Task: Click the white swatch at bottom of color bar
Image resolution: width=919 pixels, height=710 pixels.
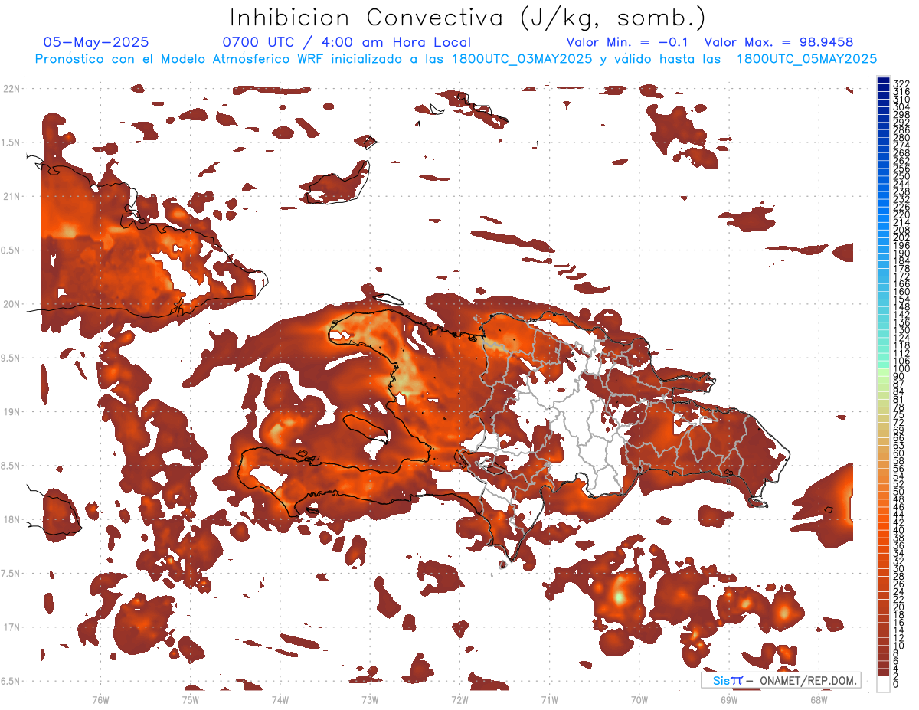Action: (x=884, y=683)
